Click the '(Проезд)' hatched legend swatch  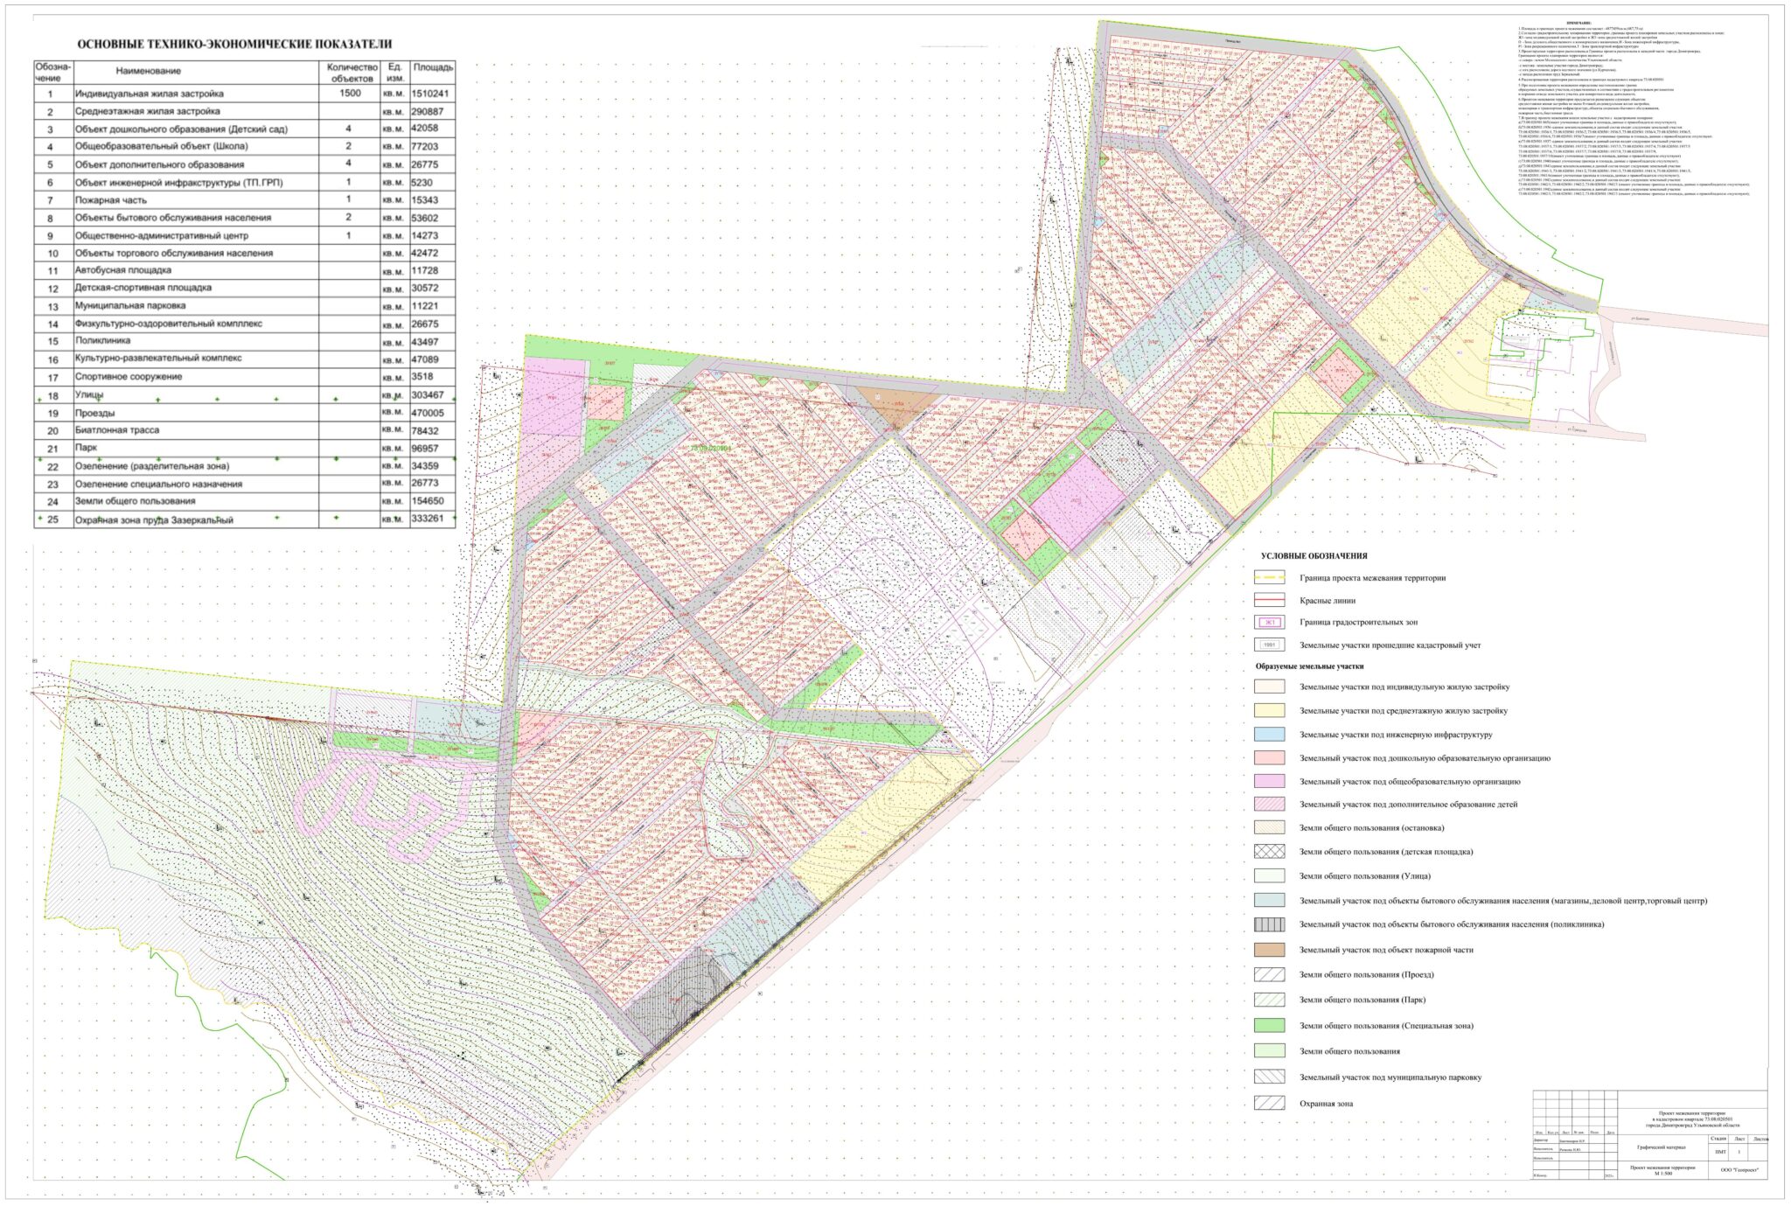point(1269,974)
